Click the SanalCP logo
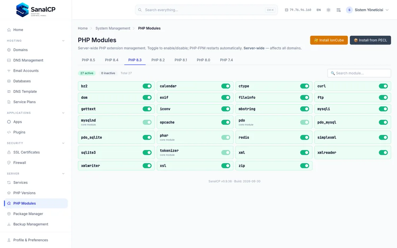 click(36, 10)
